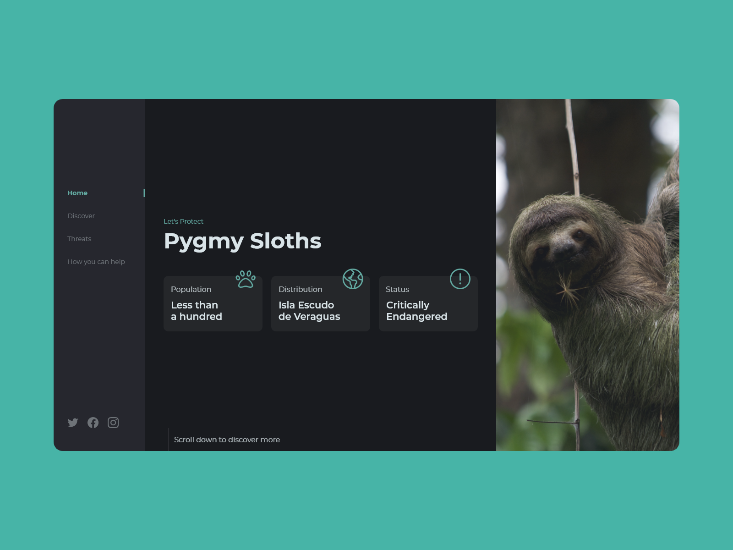Open the Facebook social link
The height and width of the screenshot is (550, 733).
[x=93, y=423]
